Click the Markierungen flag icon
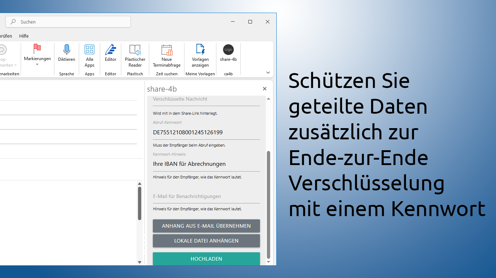 tap(37, 47)
